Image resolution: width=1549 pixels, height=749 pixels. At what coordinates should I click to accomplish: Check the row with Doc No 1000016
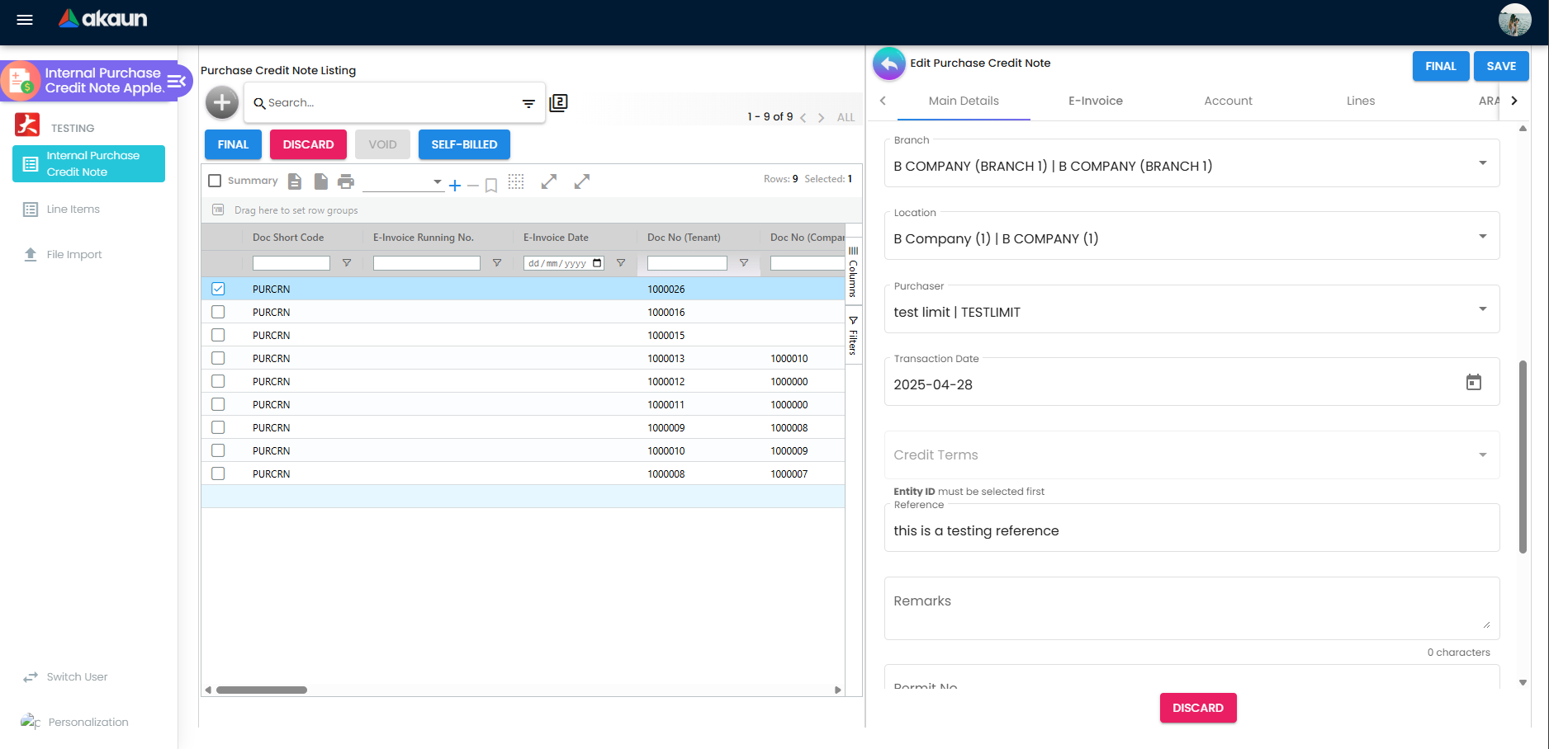click(x=218, y=312)
